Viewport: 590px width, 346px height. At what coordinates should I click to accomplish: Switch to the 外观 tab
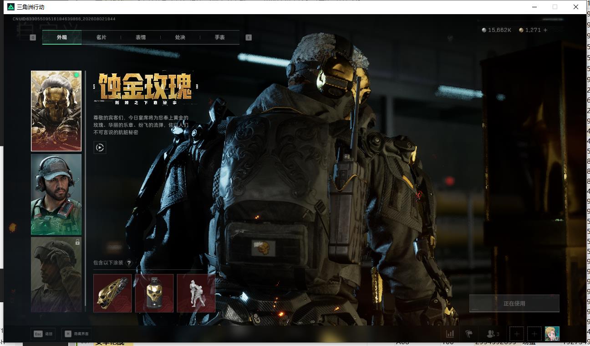(x=62, y=37)
